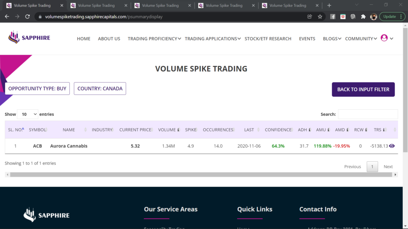This screenshot has width=408, height=229.
Task: Go to STOCK/ETF RESEARCH page
Action: (268, 39)
